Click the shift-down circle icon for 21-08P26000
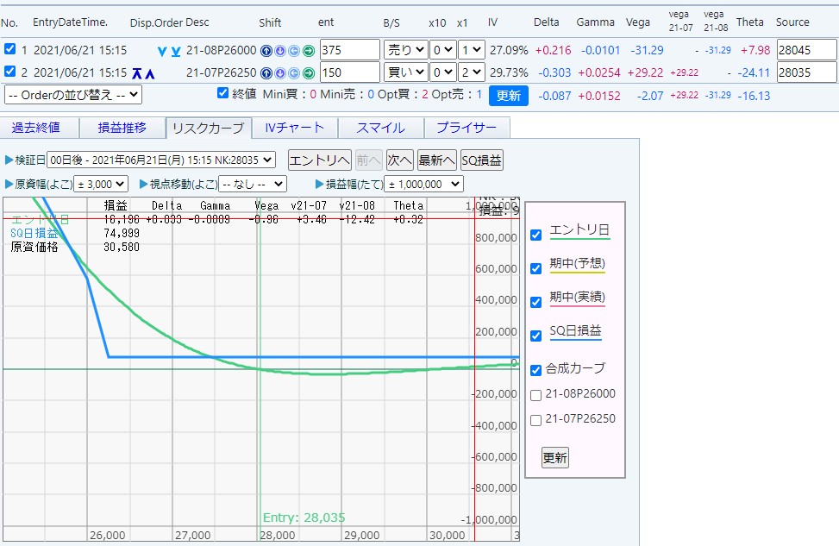This screenshot has height=546, width=839. click(280, 51)
